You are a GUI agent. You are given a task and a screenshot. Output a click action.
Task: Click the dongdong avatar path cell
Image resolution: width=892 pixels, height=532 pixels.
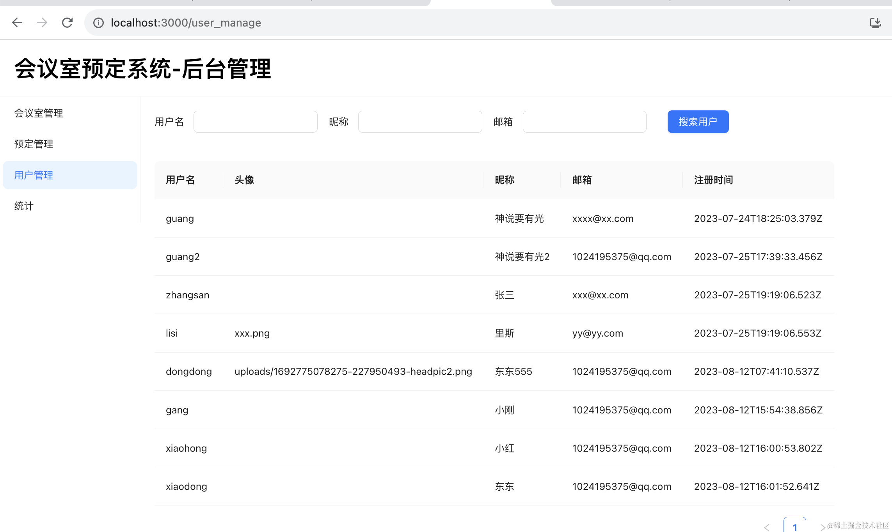353,371
